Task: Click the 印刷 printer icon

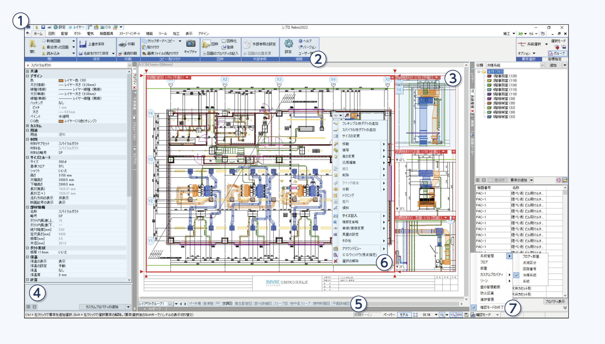Action: click(123, 44)
